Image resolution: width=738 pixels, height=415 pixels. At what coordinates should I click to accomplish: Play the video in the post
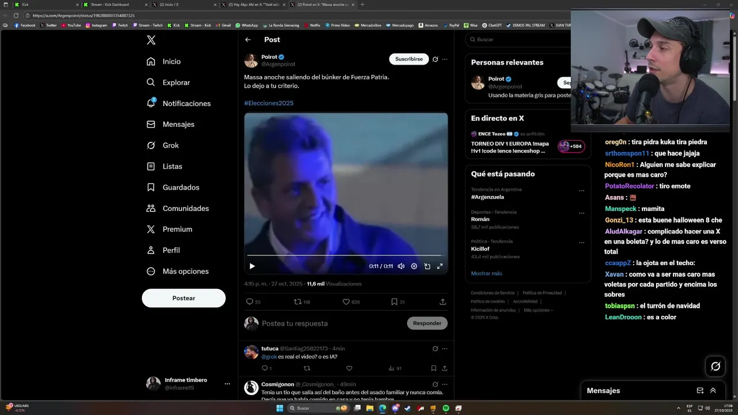point(252,266)
